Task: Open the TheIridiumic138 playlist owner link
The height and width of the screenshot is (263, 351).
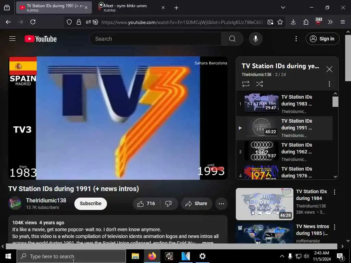Action: coord(256,74)
